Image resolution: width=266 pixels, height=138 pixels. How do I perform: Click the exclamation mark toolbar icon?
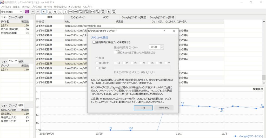(65, 11)
